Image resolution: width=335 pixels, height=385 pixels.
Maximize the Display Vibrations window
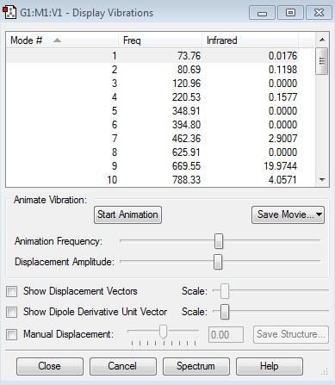pyautogui.click(x=290, y=13)
